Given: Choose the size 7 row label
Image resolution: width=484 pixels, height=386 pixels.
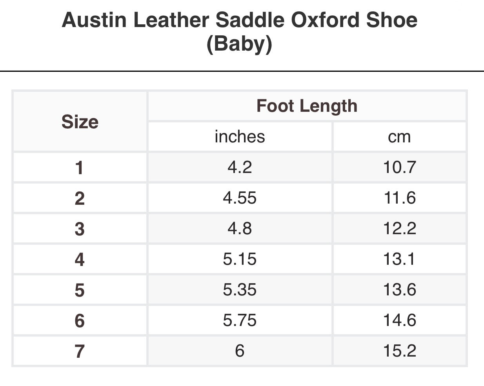Looking at the screenshot, I should pyautogui.click(x=80, y=351).
